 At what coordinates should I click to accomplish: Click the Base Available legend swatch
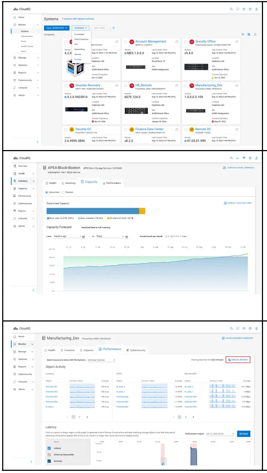click(x=79, y=218)
